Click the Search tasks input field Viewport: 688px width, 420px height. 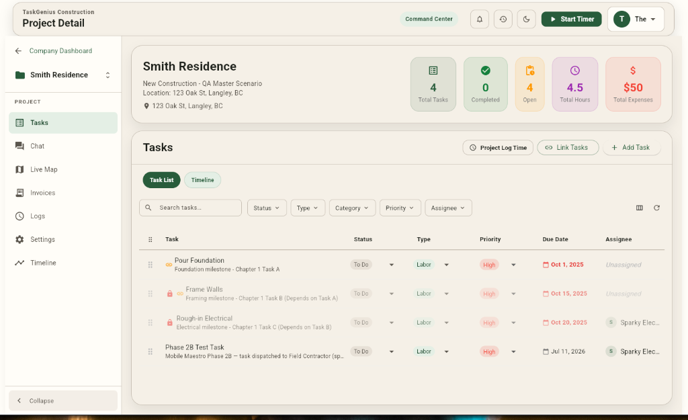click(x=190, y=208)
